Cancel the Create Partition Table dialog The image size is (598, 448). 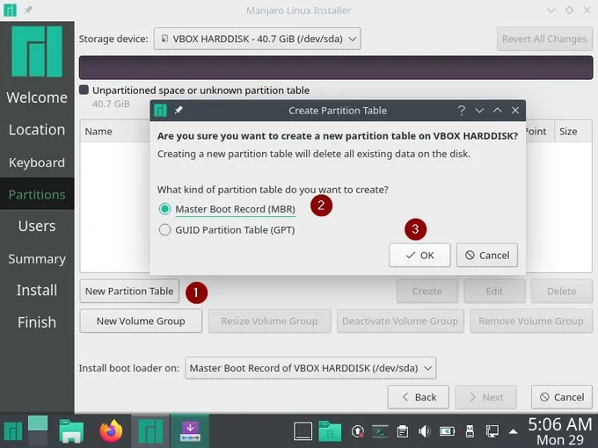[x=486, y=255]
